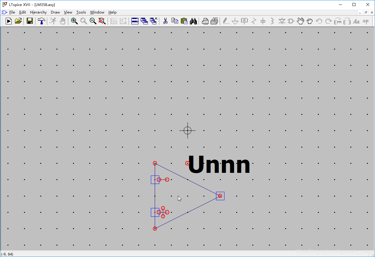Cascade the open windows
This screenshot has height=257, width=375.
click(144, 21)
